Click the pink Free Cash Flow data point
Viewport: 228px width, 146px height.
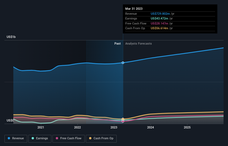tap(123, 121)
